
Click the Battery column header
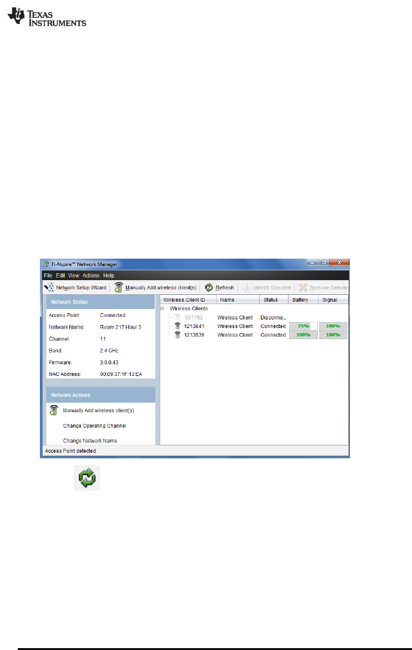coord(303,300)
